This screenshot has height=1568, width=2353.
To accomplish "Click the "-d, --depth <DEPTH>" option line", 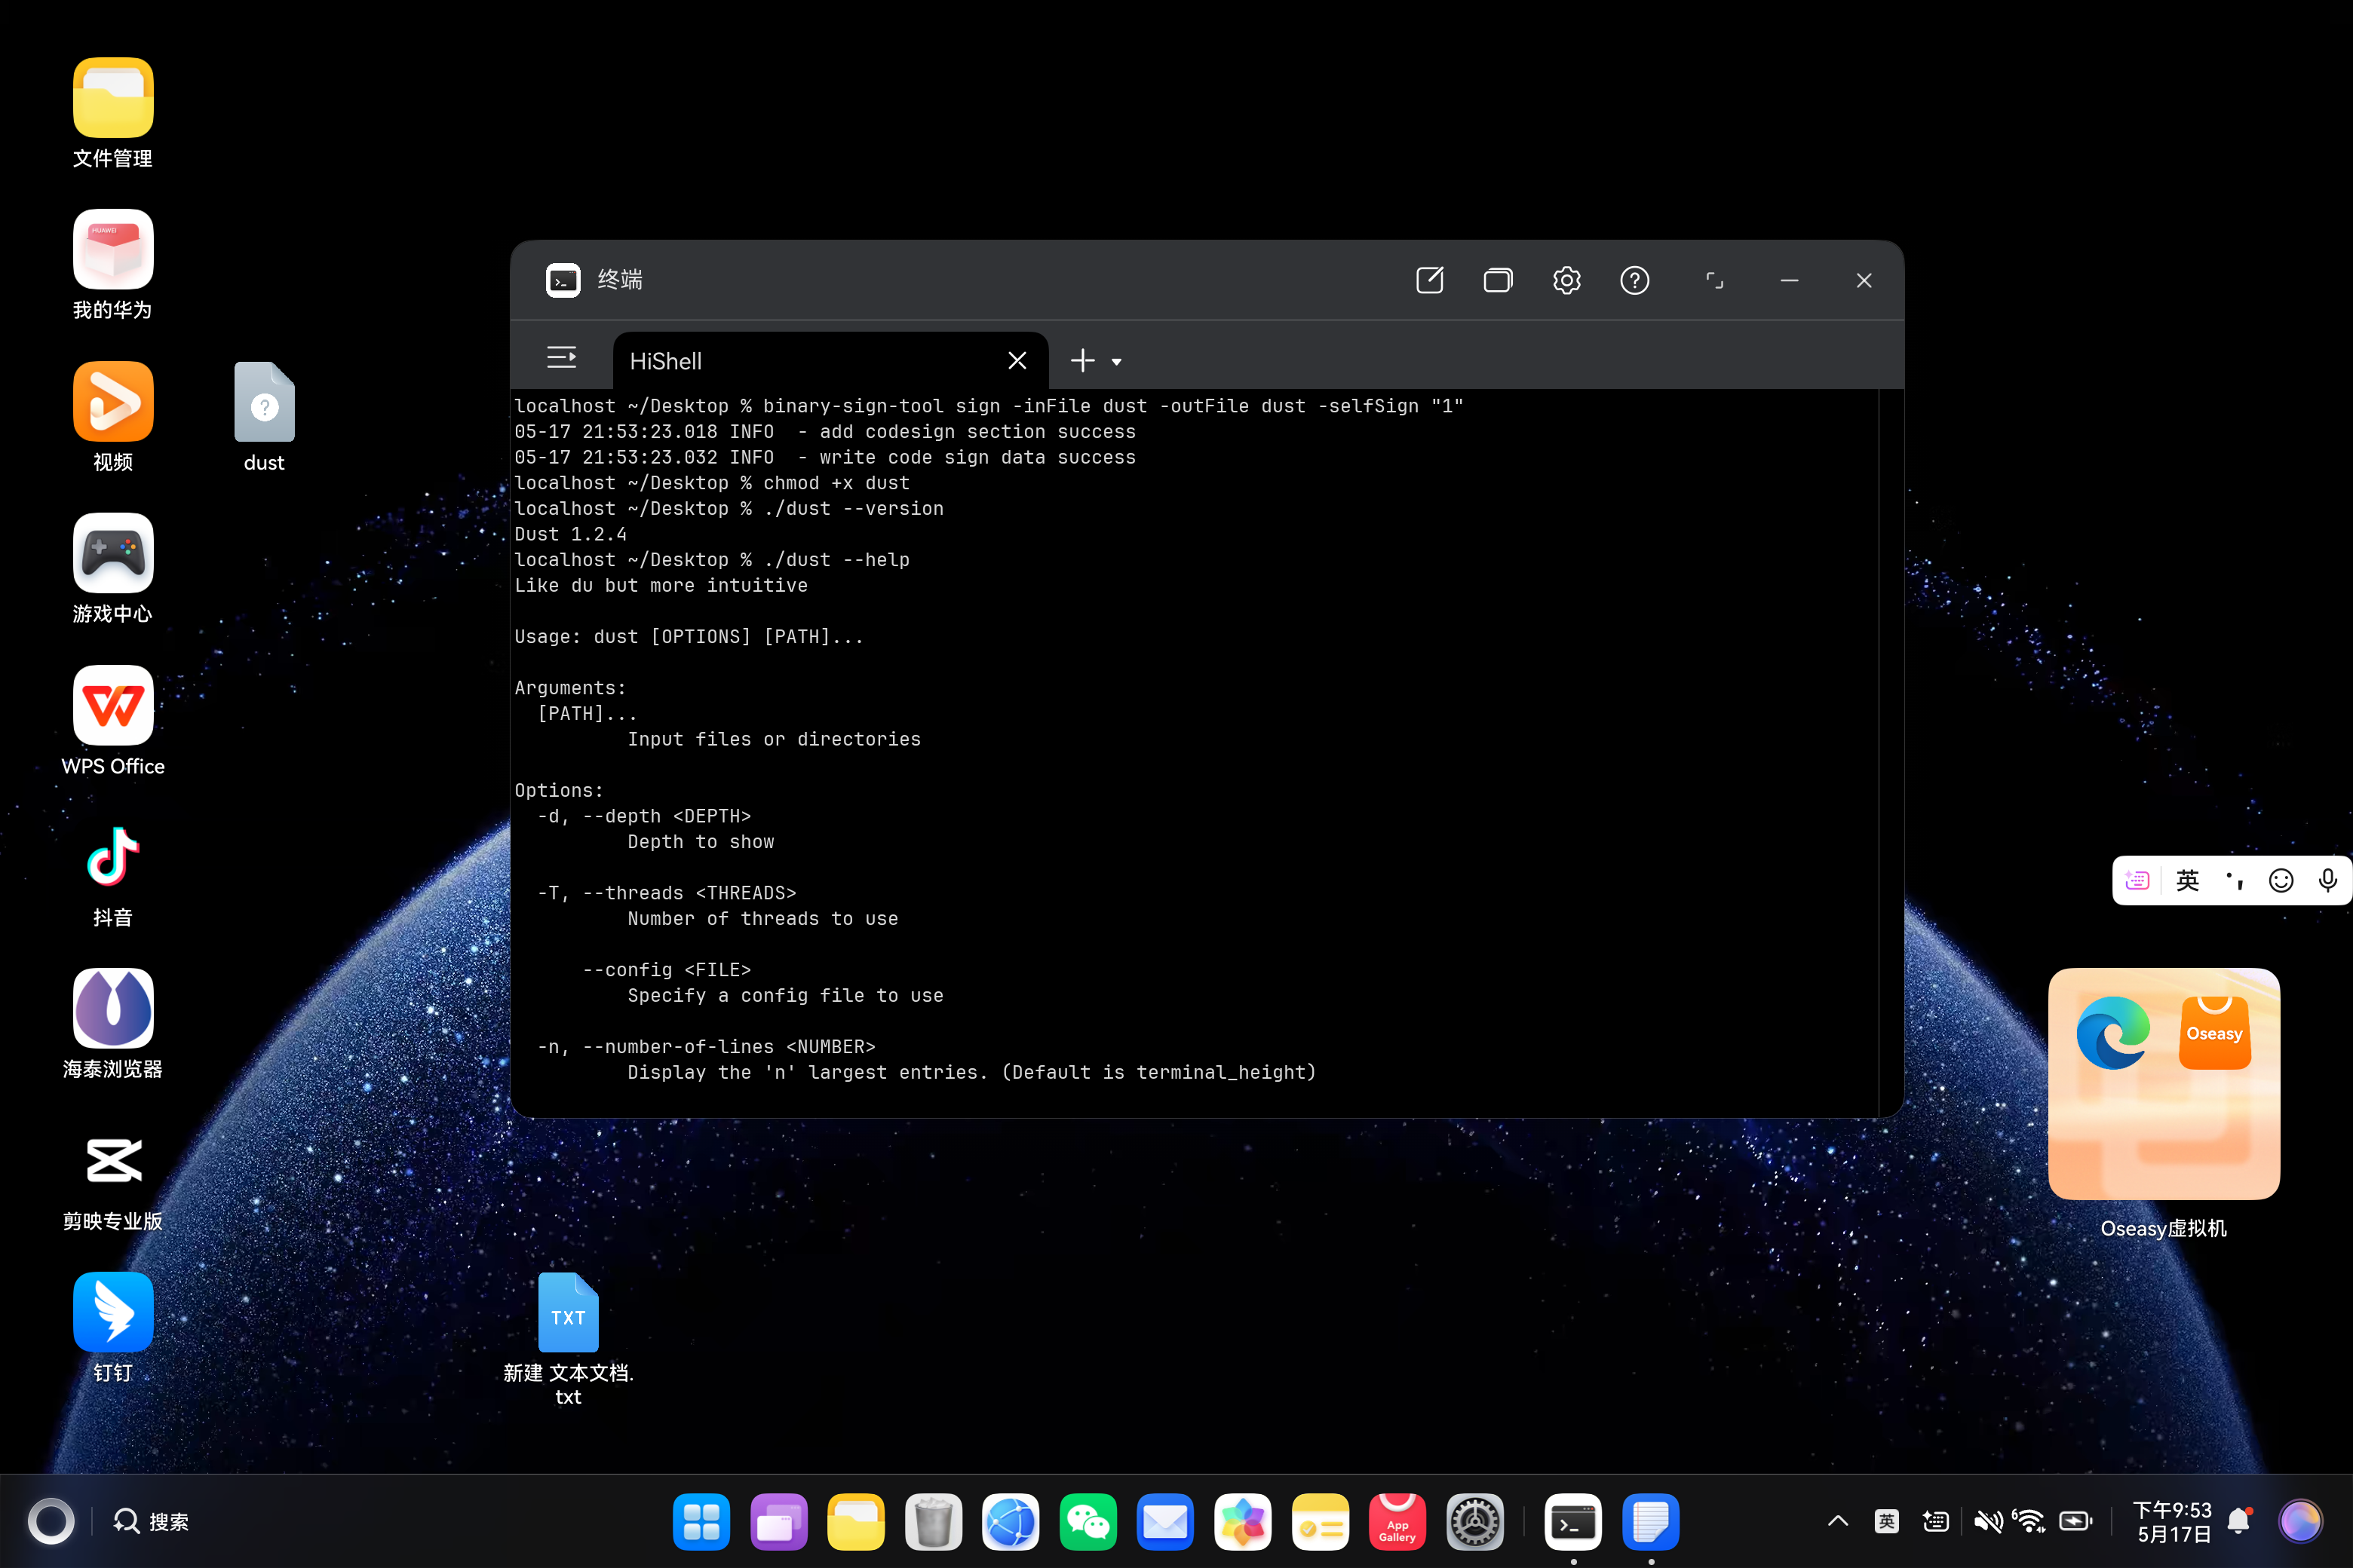I will [643, 816].
